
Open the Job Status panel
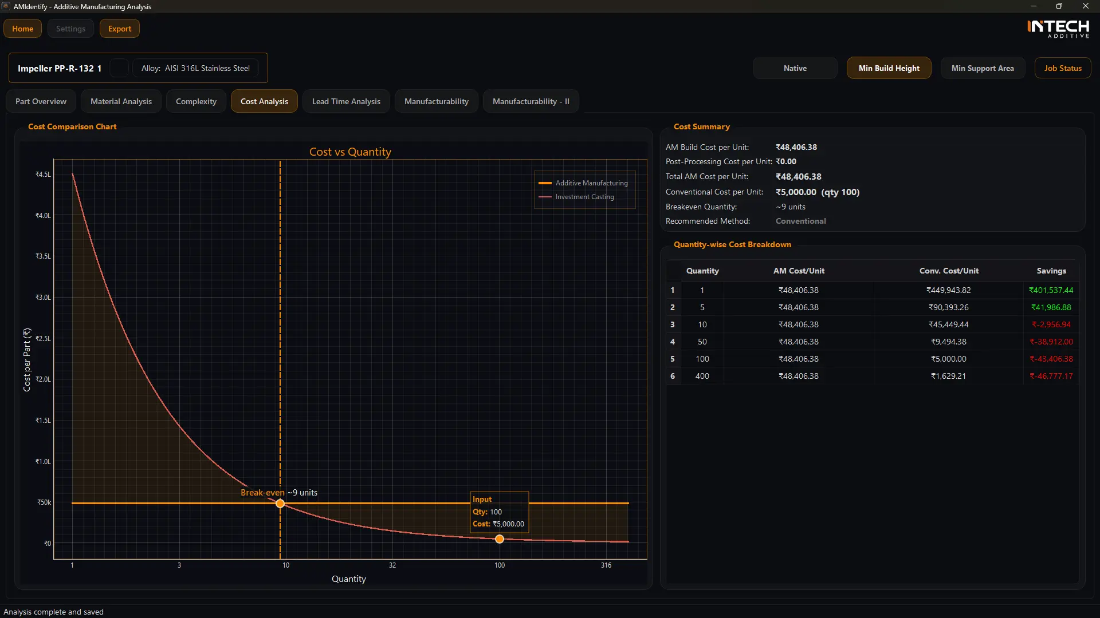pyautogui.click(x=1063, y=68)
